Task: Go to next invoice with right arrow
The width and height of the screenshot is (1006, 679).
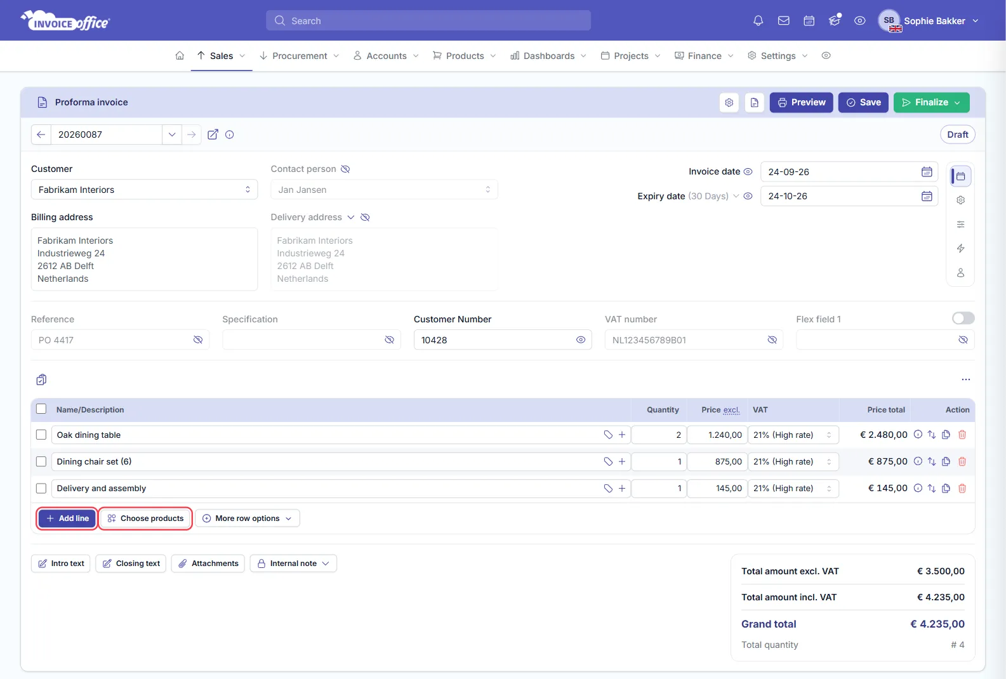Action: (x=191, y=135)
